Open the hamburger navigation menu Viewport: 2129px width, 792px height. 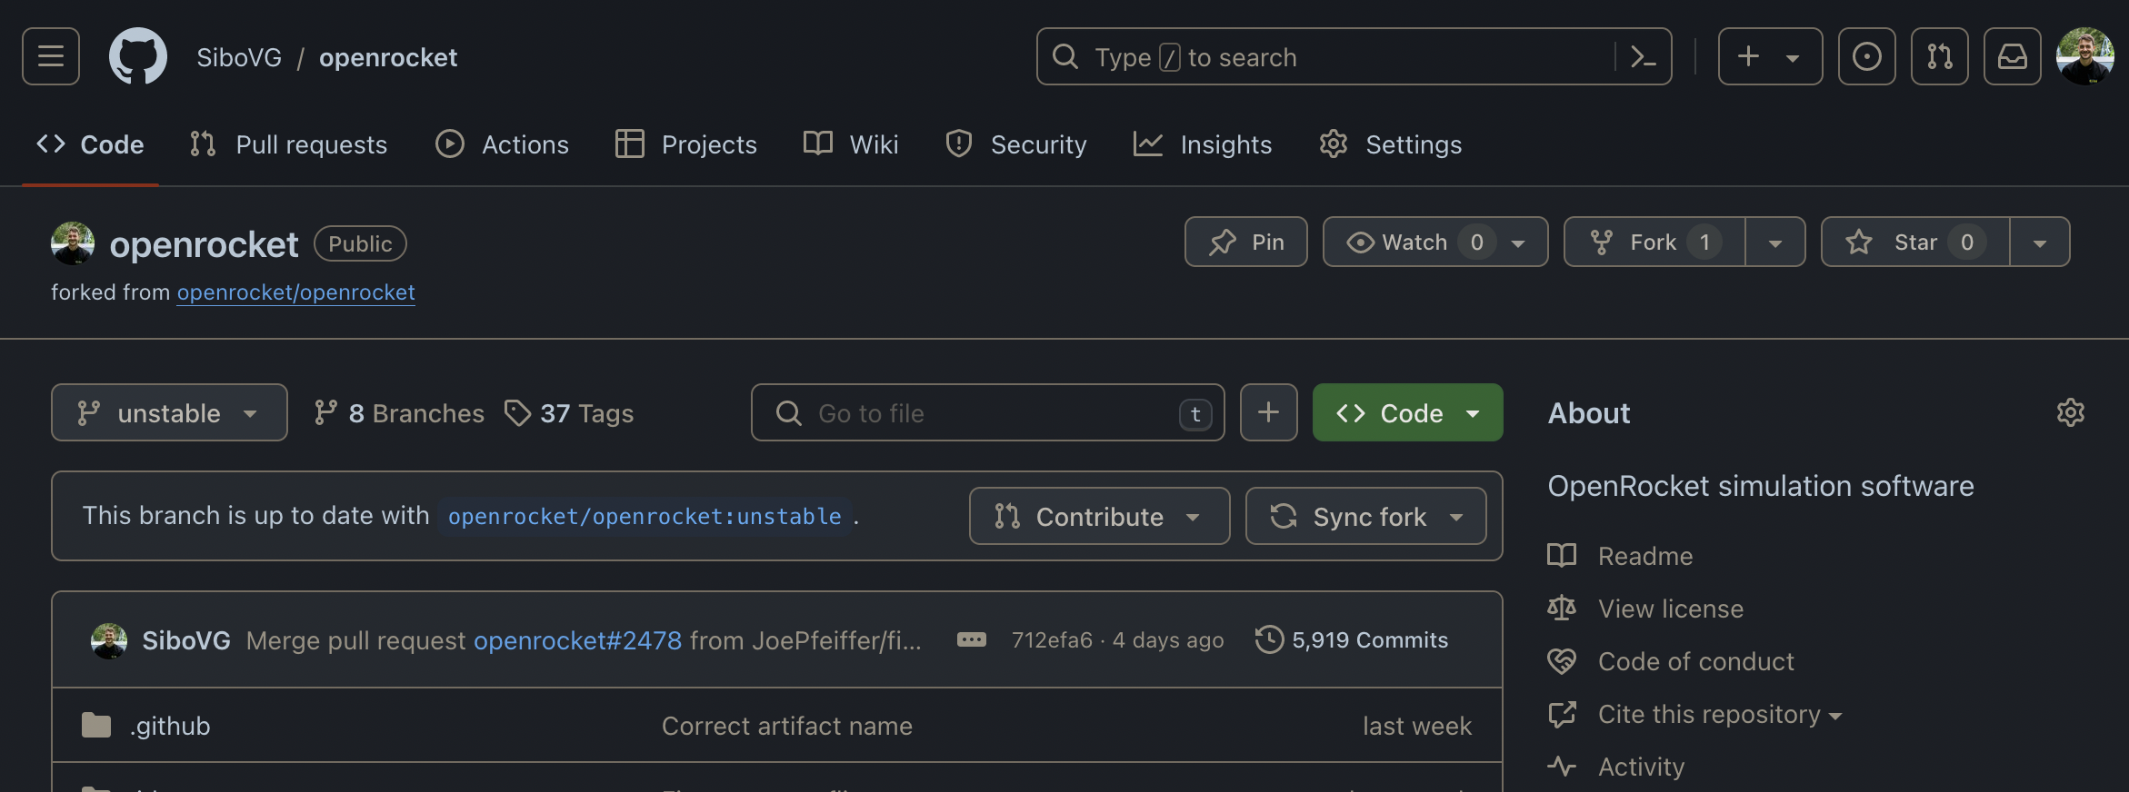point(51,56)
